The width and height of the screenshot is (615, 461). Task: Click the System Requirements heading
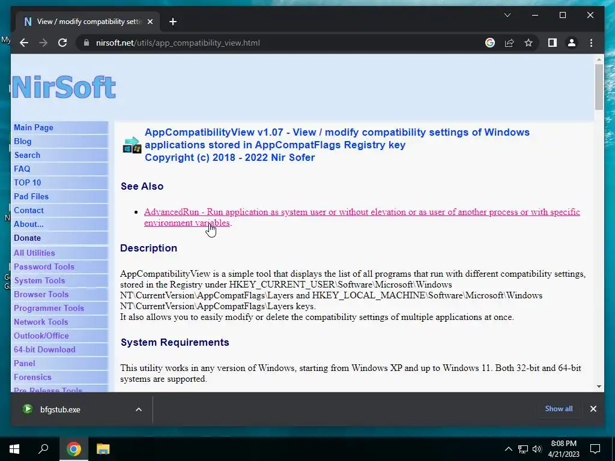pos(175,342)
